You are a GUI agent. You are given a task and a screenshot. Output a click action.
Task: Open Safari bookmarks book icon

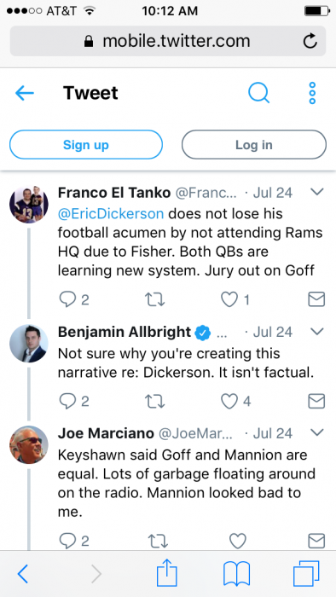pos(236,573)
